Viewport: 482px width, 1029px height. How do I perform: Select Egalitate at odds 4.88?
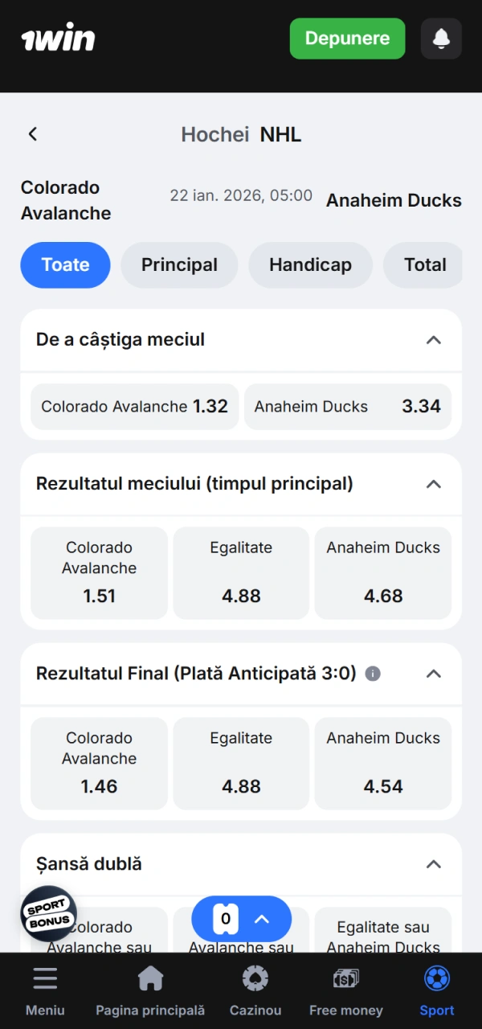point(241,572)
